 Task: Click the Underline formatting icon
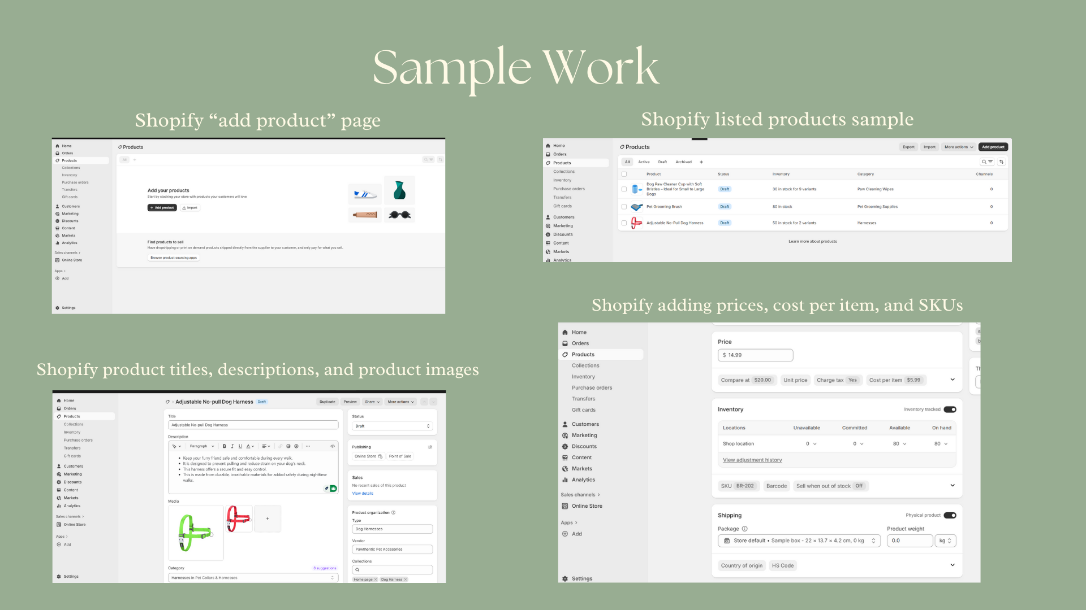[x=240, y=446]
